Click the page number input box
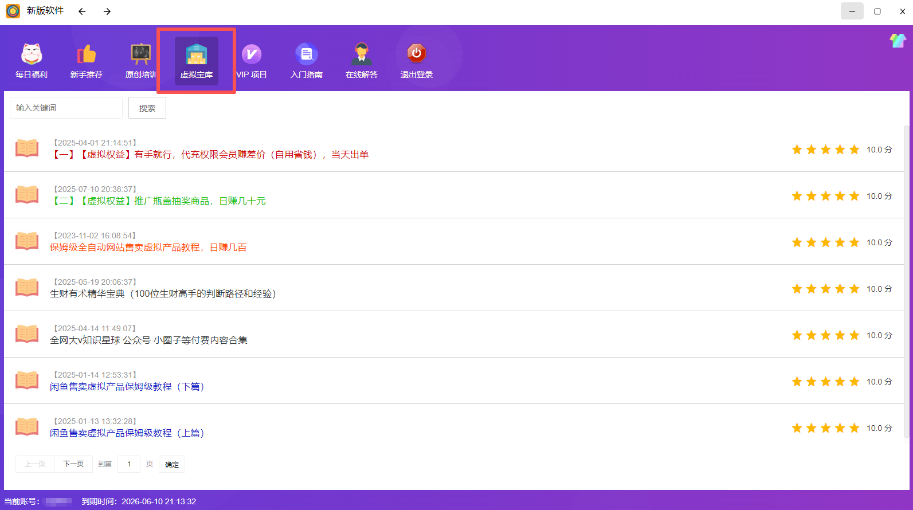913x510 pixels. 129,464
